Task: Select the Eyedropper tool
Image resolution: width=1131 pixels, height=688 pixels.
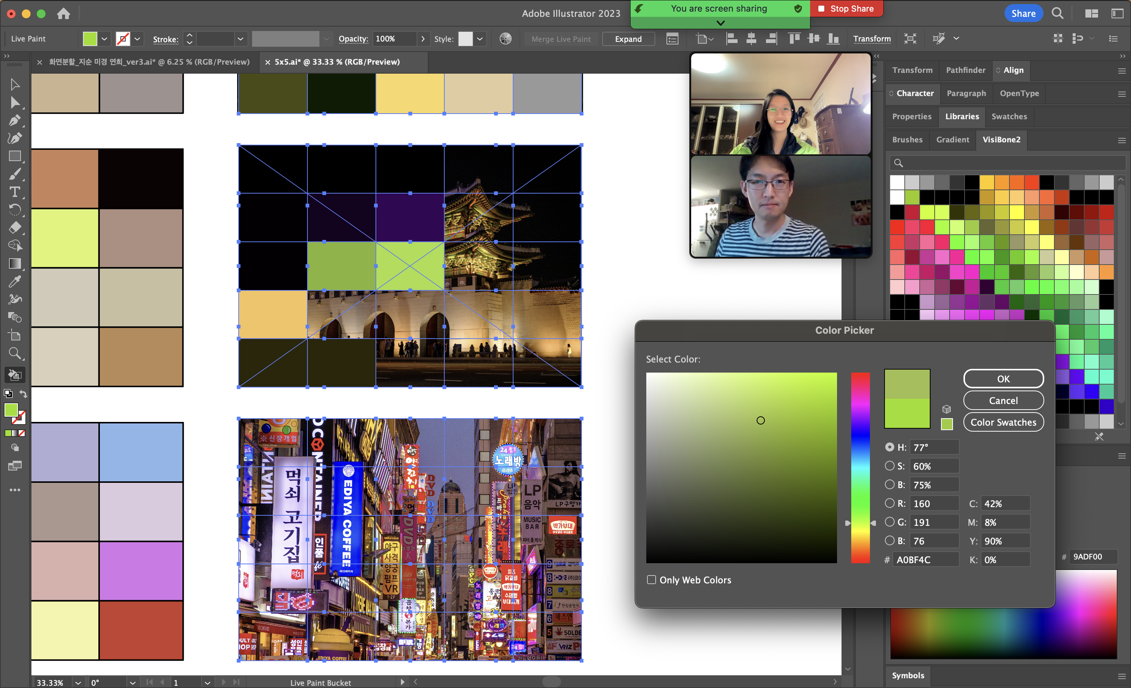Action: [14, 281]
